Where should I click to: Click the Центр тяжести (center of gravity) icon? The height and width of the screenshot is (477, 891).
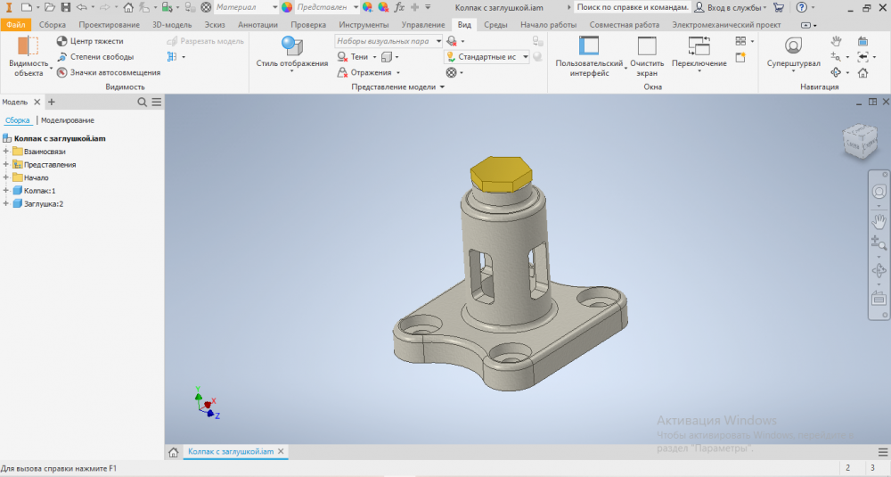pos(61,41)
